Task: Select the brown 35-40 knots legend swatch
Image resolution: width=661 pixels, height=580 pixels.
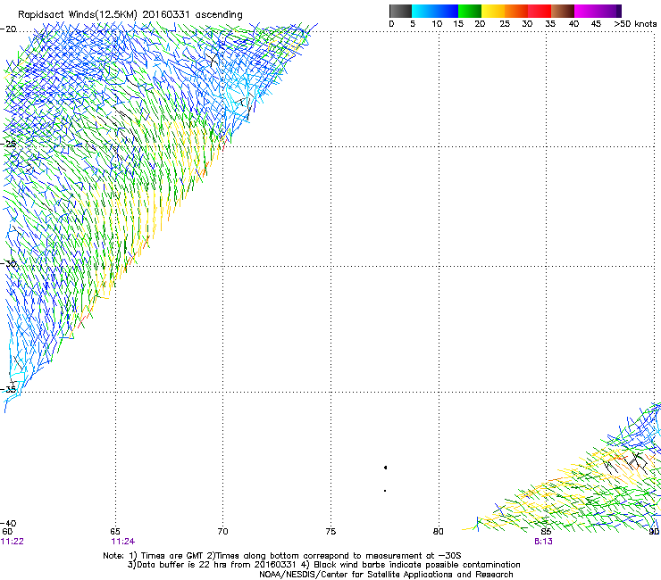Action: [563, 11]
